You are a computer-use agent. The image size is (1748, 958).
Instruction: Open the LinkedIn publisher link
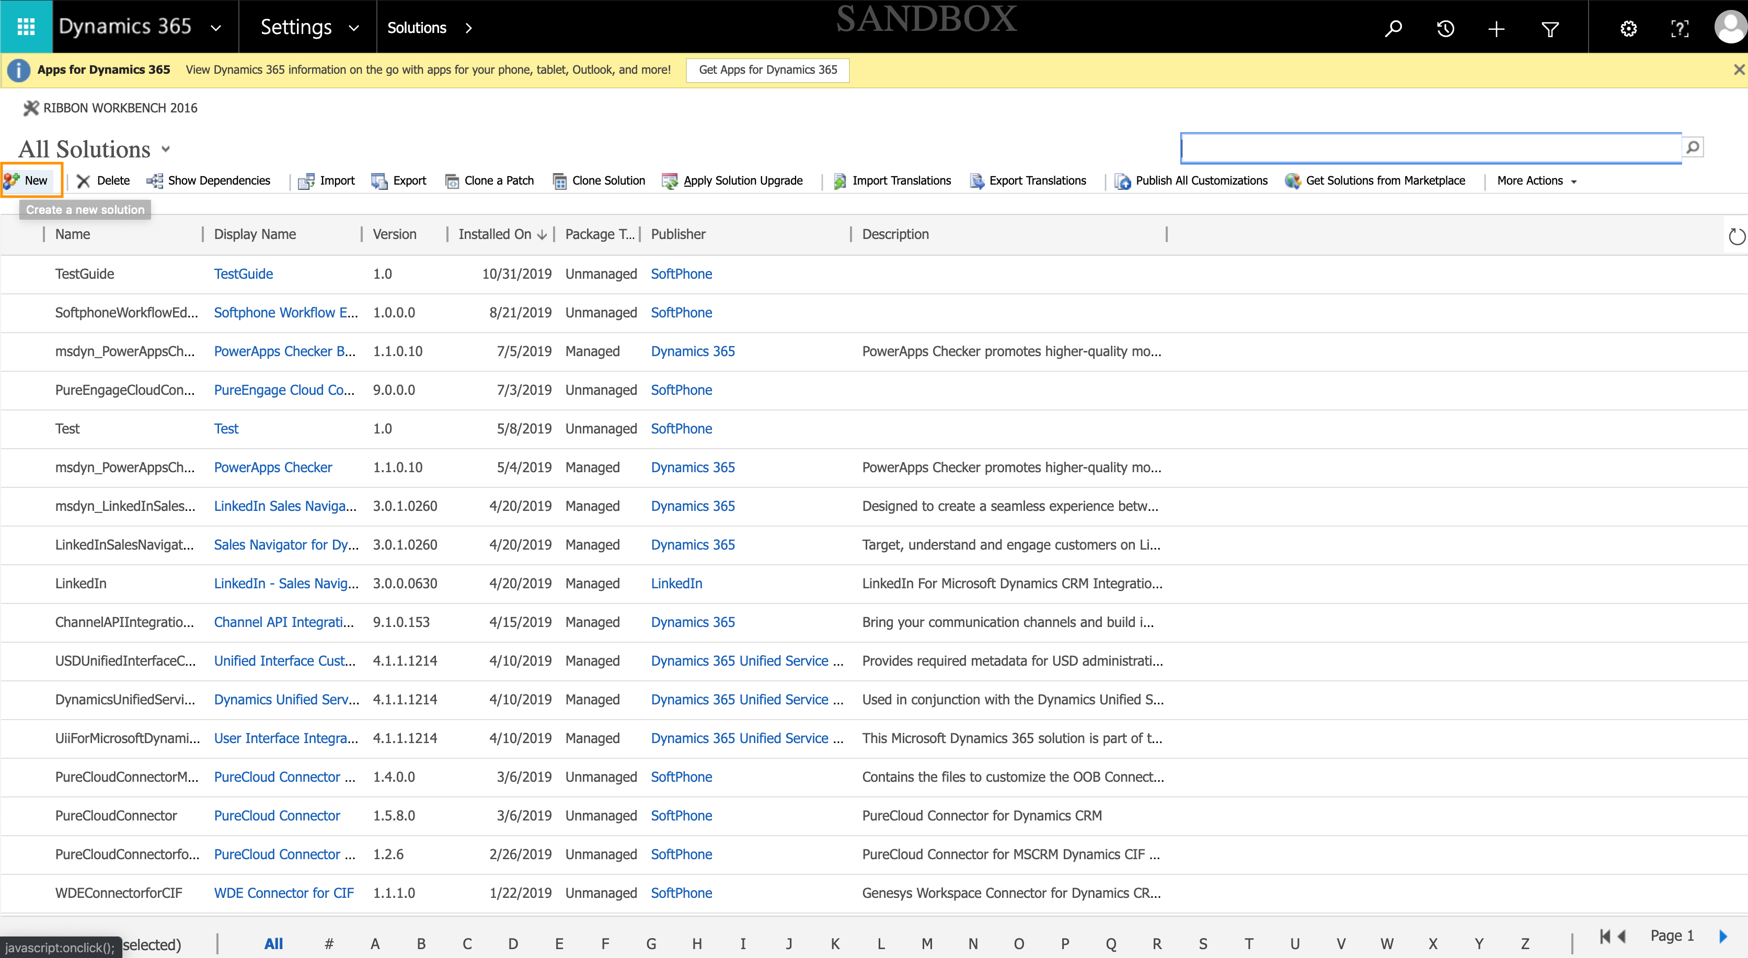[x=676, y=583]
